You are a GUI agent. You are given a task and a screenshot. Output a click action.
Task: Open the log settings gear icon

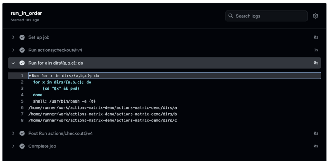[315, 16]
